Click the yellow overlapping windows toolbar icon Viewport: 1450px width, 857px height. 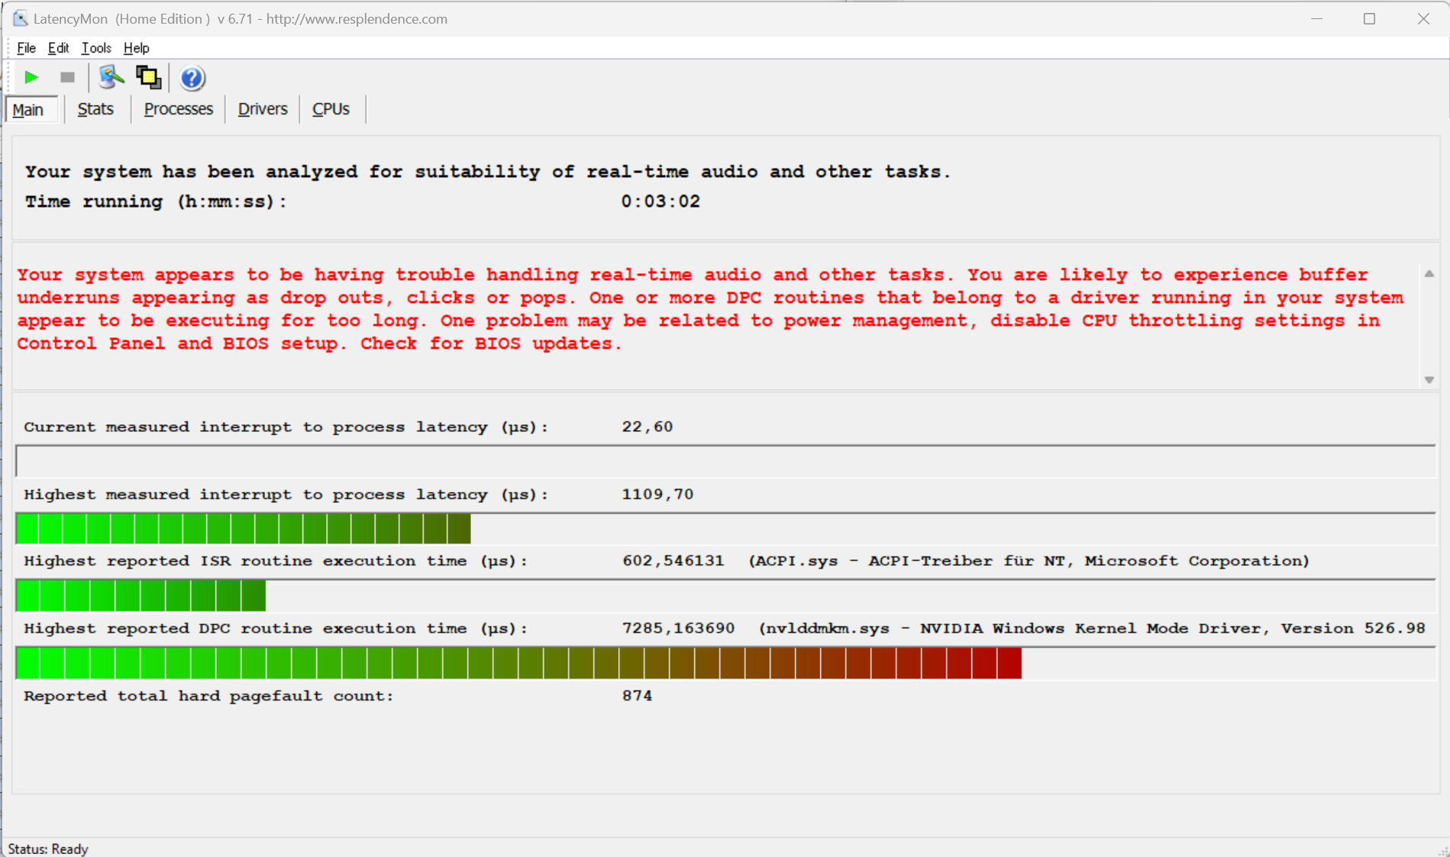148,77
